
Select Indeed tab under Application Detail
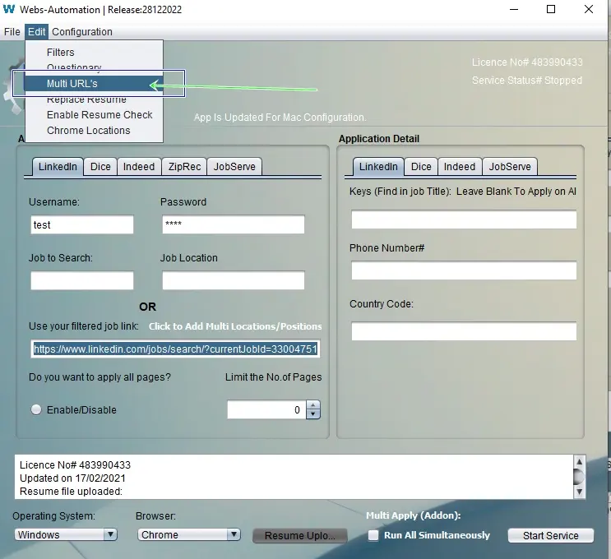pos(460,167)
